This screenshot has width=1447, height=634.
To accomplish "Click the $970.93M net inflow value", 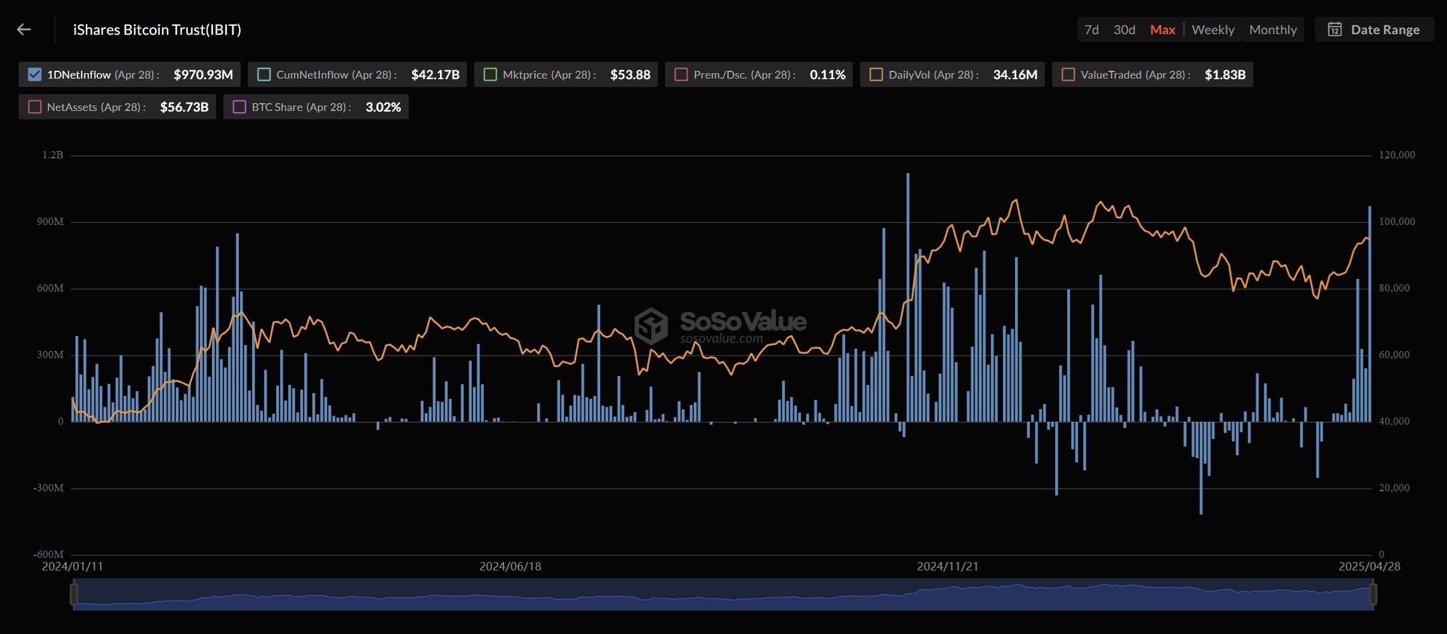I will 203,74.
